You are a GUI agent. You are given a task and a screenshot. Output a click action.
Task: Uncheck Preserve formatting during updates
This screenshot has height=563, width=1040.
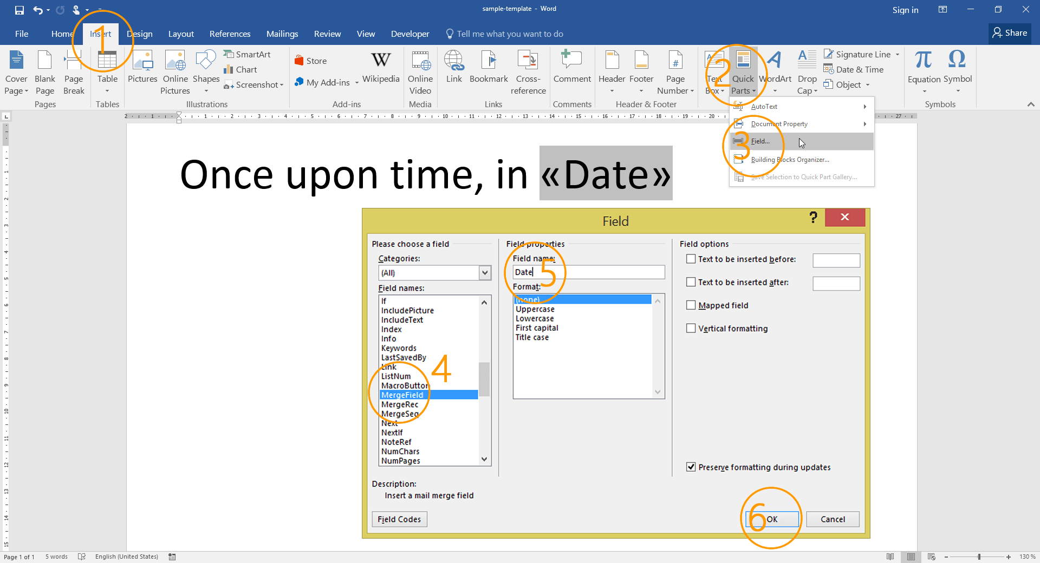pyautogui.click(x=691, y=467)
